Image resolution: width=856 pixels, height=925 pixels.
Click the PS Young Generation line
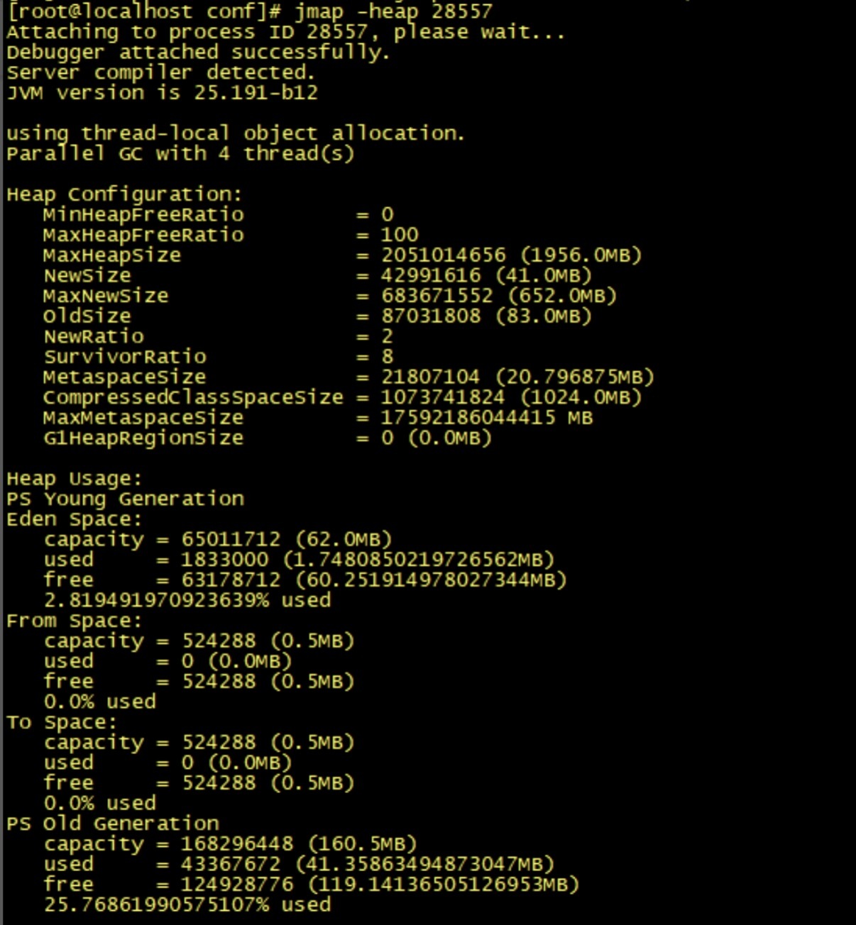coord(125,499)
